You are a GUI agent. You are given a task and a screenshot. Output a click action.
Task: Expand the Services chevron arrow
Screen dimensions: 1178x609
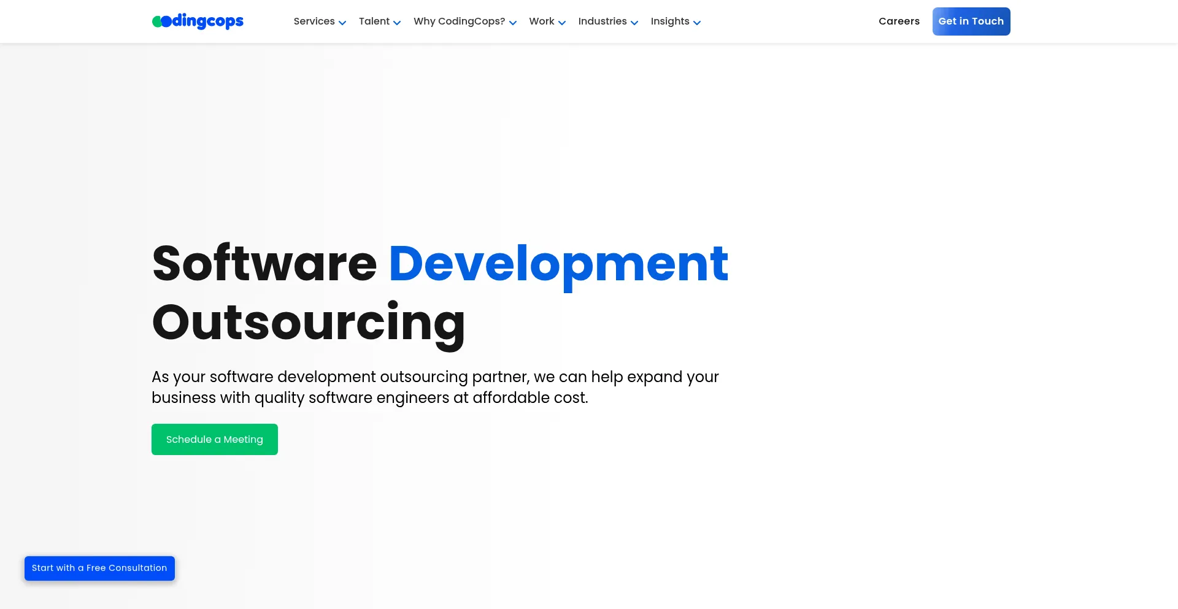tap(342, 23)
